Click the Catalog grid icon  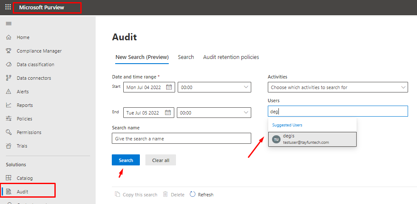(9, 178)
